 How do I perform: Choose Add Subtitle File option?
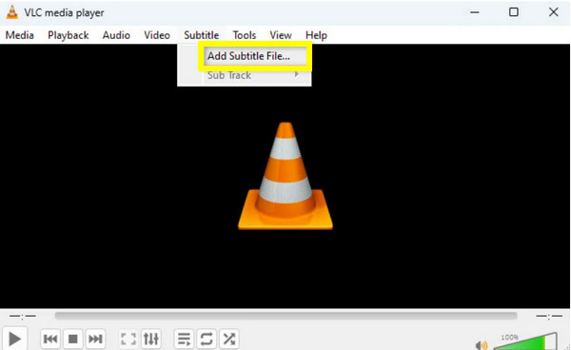pos(255,56)
